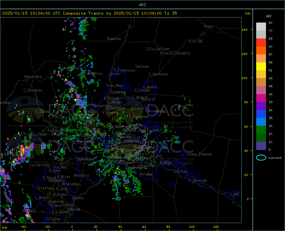Click the Potrerillos map label
The width and height of the screenshot is (285, 231).
[x=58, y=131]
